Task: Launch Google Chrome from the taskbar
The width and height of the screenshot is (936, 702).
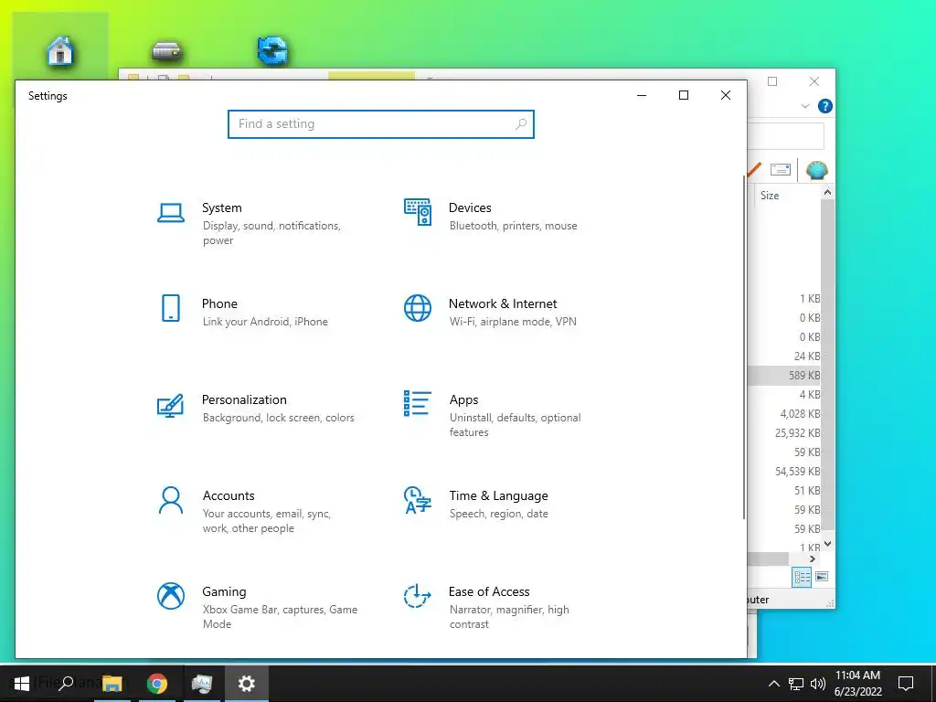Action: tap(157, 684)
